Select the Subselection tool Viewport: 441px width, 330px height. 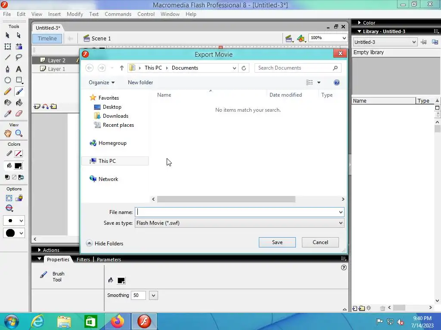[x=19, y=35]
